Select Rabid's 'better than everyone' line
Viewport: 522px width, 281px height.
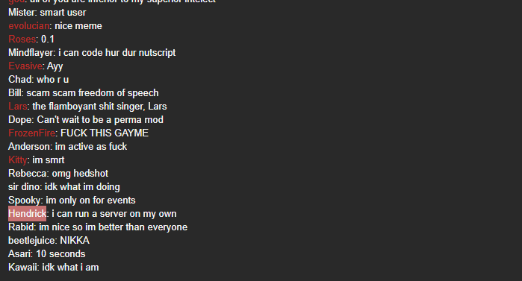[98, 227]
